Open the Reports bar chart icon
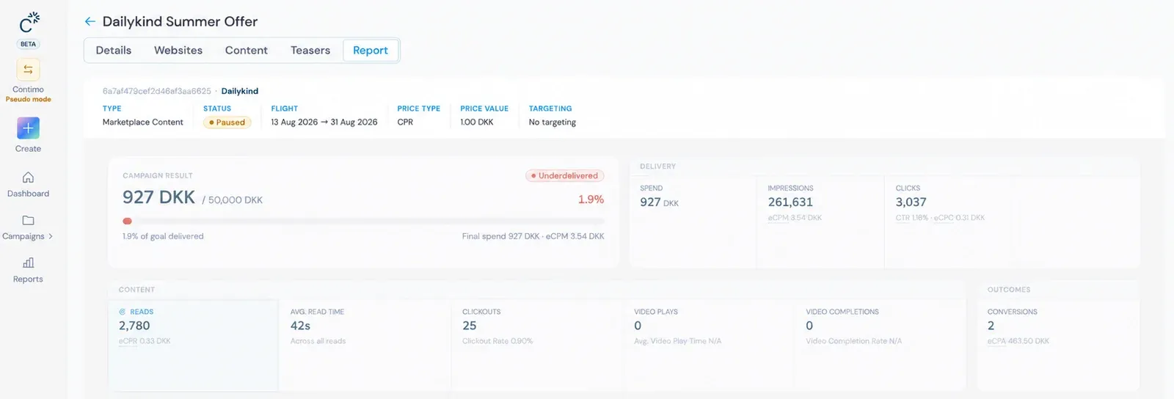 click(x=28, y=263)
